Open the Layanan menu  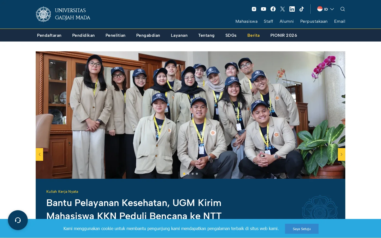[x=179, y=35]
